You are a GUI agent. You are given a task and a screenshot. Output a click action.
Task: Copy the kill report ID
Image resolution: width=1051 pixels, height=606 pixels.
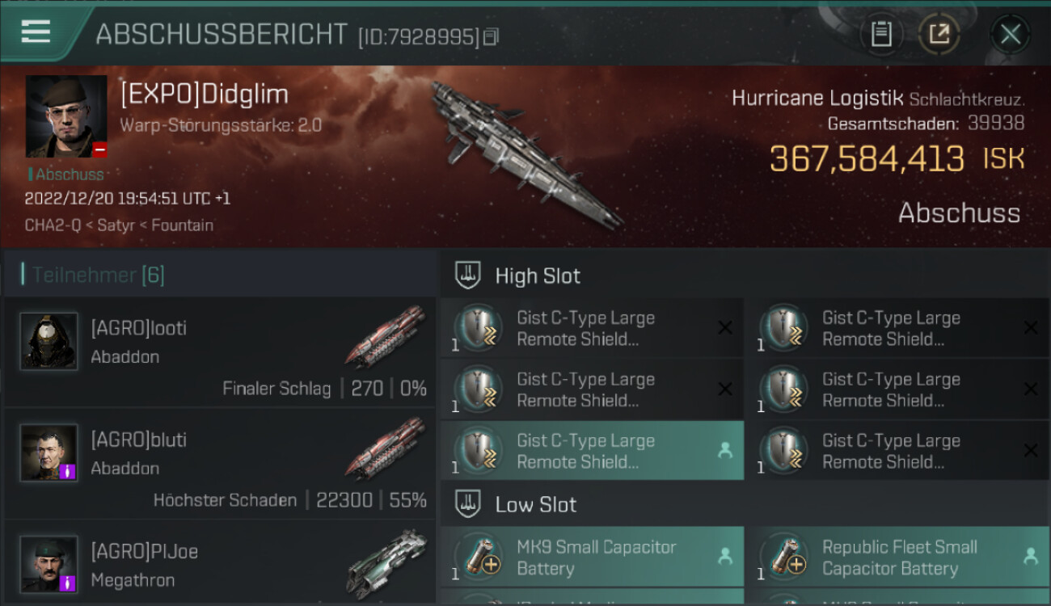click(492, 36)
